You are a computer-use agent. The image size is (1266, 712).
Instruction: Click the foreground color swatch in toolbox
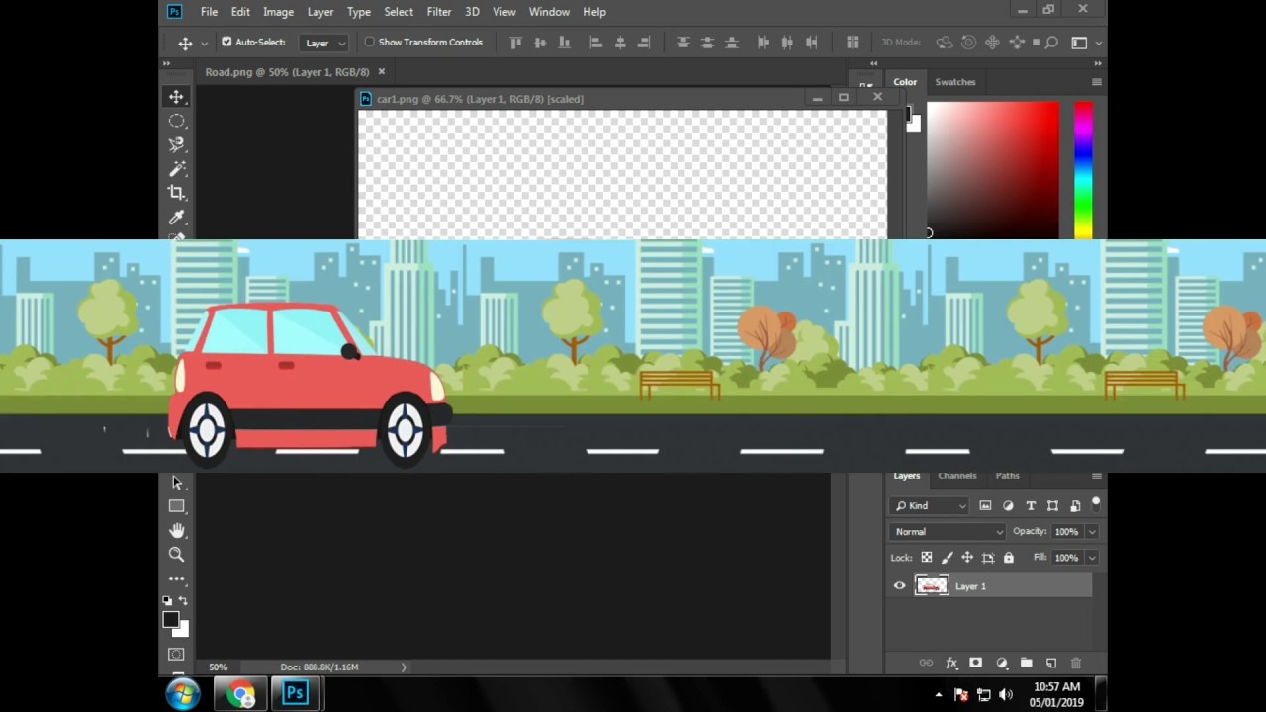(x=170, y=620)
